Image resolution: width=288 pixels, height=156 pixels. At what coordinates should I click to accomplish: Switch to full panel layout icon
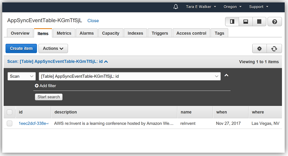(x=259, y=22)
